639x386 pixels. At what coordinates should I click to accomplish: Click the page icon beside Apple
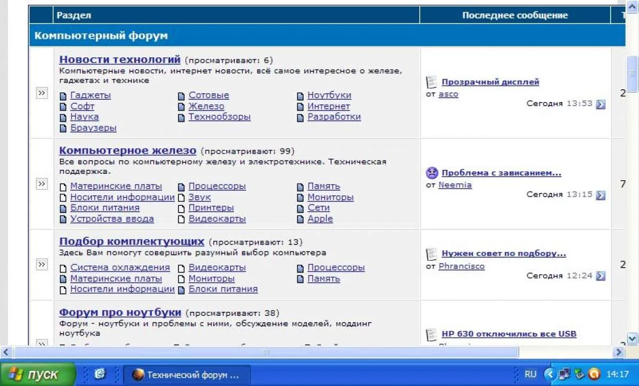tap(300, 220)
